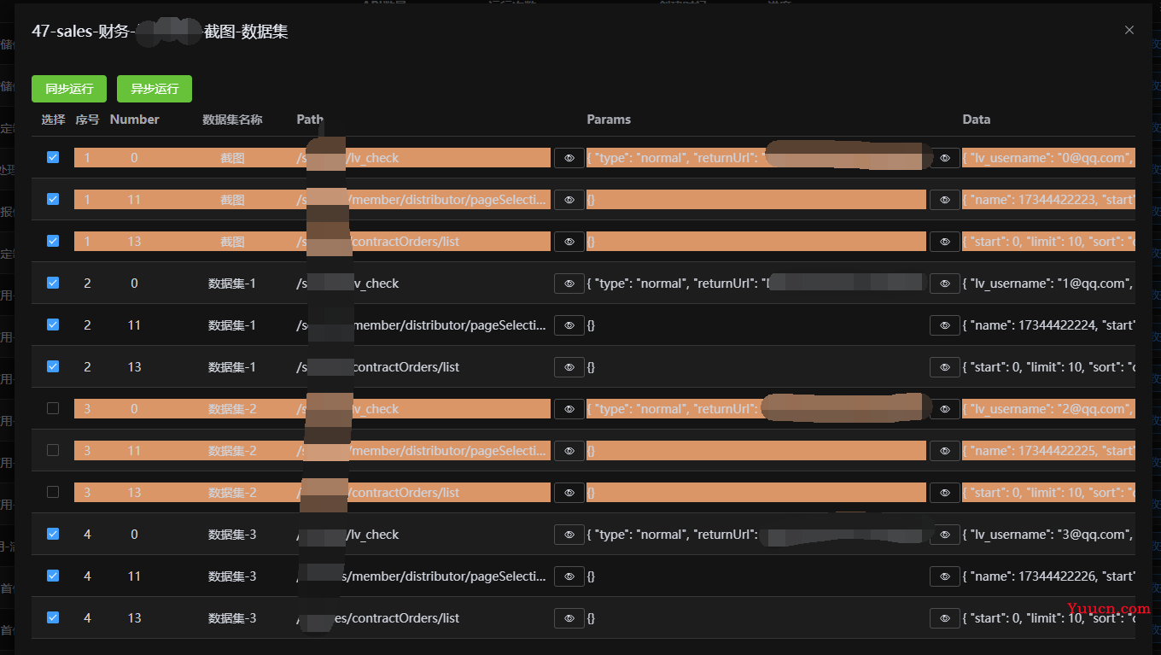Click the Params column header
The height and width of the screenshot is (655, 1161).
(609, 120)
